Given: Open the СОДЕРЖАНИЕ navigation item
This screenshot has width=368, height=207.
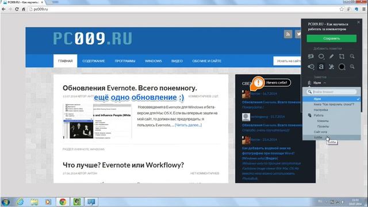Looking at the screenshot, I should click(93, 61).
